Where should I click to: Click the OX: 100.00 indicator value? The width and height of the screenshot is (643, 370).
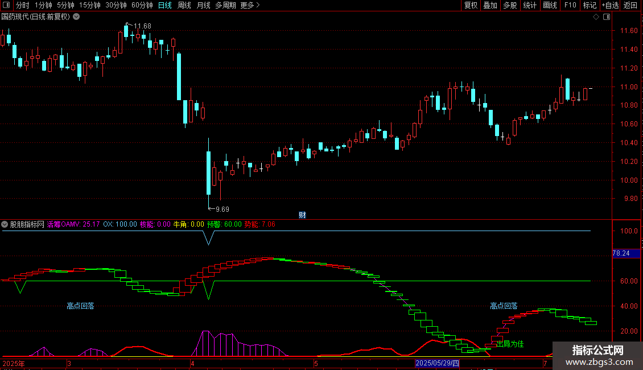(120, 224)
